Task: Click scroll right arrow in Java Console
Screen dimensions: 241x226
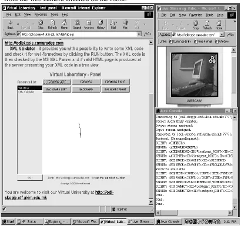Action: [230, 212]
